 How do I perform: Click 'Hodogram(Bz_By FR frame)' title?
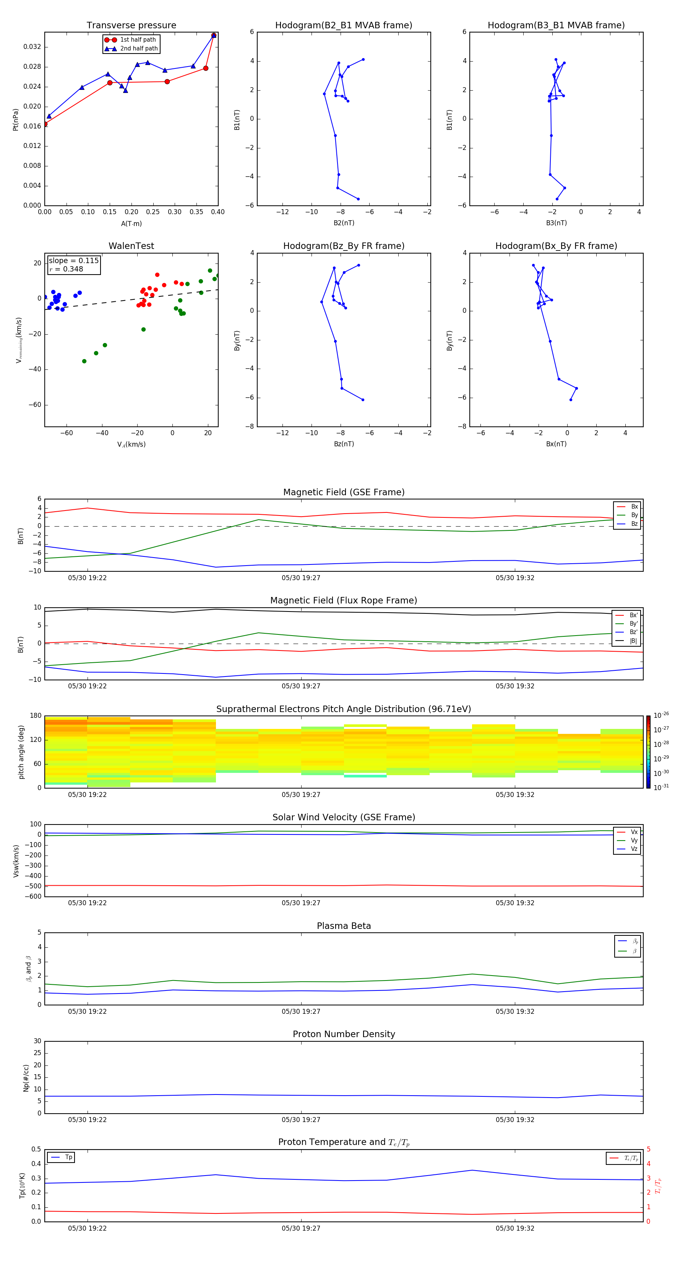point(344,246)
